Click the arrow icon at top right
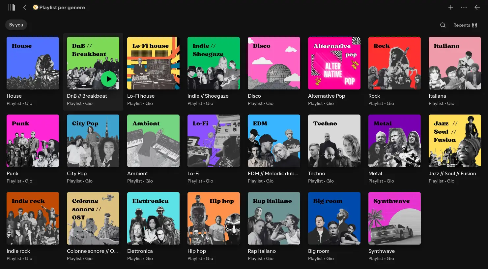The height and width of the screenshot is (269, 488). click(477, 7)
